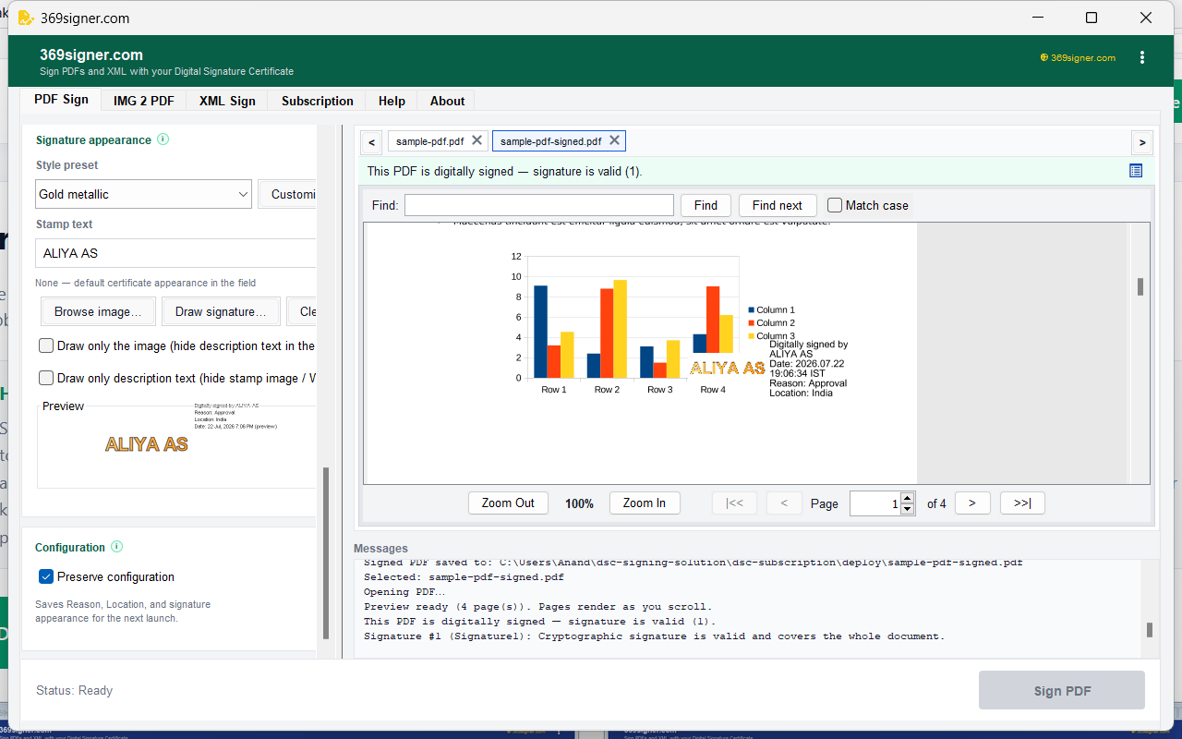The width and height of the screenshot is (1182, 739).
Task: Click 'Selected: sample-pdf-signed.pdf' message line
Action: (x=464, y=577)
